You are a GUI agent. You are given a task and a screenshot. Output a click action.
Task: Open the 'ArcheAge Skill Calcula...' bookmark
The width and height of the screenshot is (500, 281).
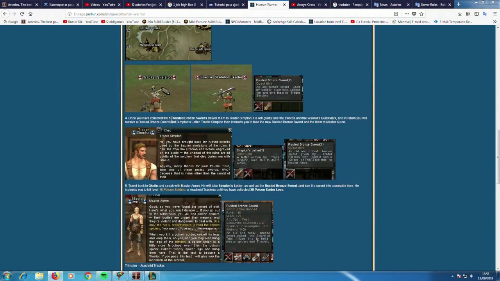point(286,22)
